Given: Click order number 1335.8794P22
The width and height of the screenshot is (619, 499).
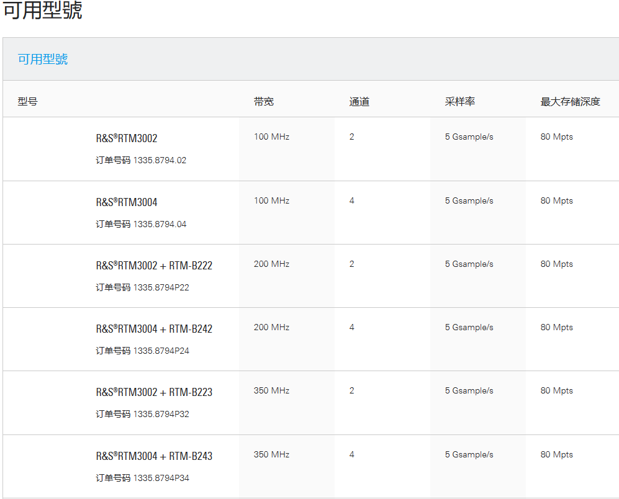Looking at the screenshot, I should tap(161, 287).
